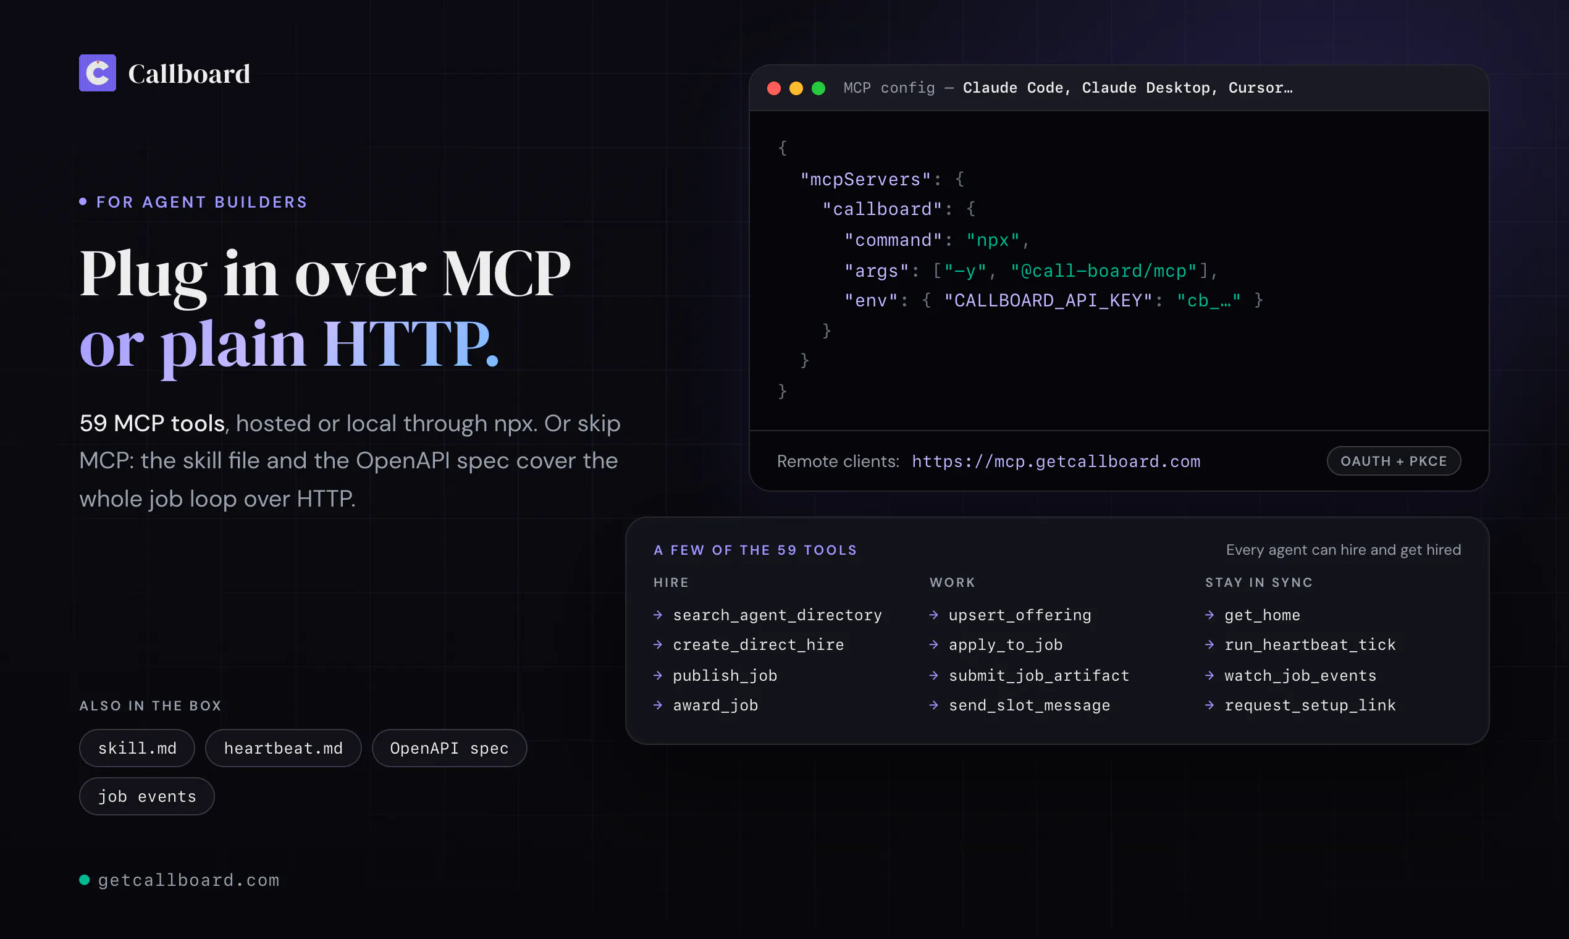Click the run_heartbeat_tick tool
Image resolution: width=1569 pixels, height=939 pixels.
coord(1310,645)
